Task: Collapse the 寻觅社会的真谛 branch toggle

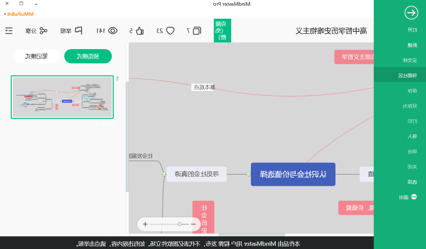Action: (164, 174)
